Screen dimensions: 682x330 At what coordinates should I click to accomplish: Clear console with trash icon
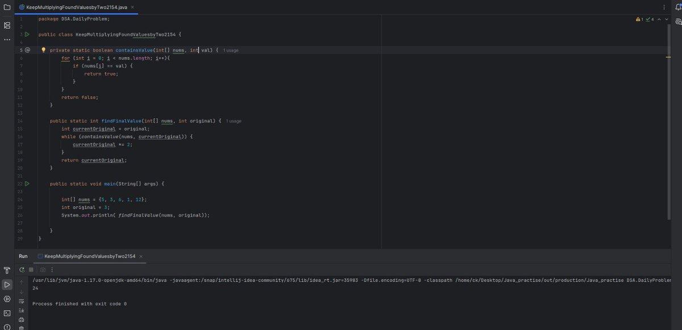[x=22, y=328]
